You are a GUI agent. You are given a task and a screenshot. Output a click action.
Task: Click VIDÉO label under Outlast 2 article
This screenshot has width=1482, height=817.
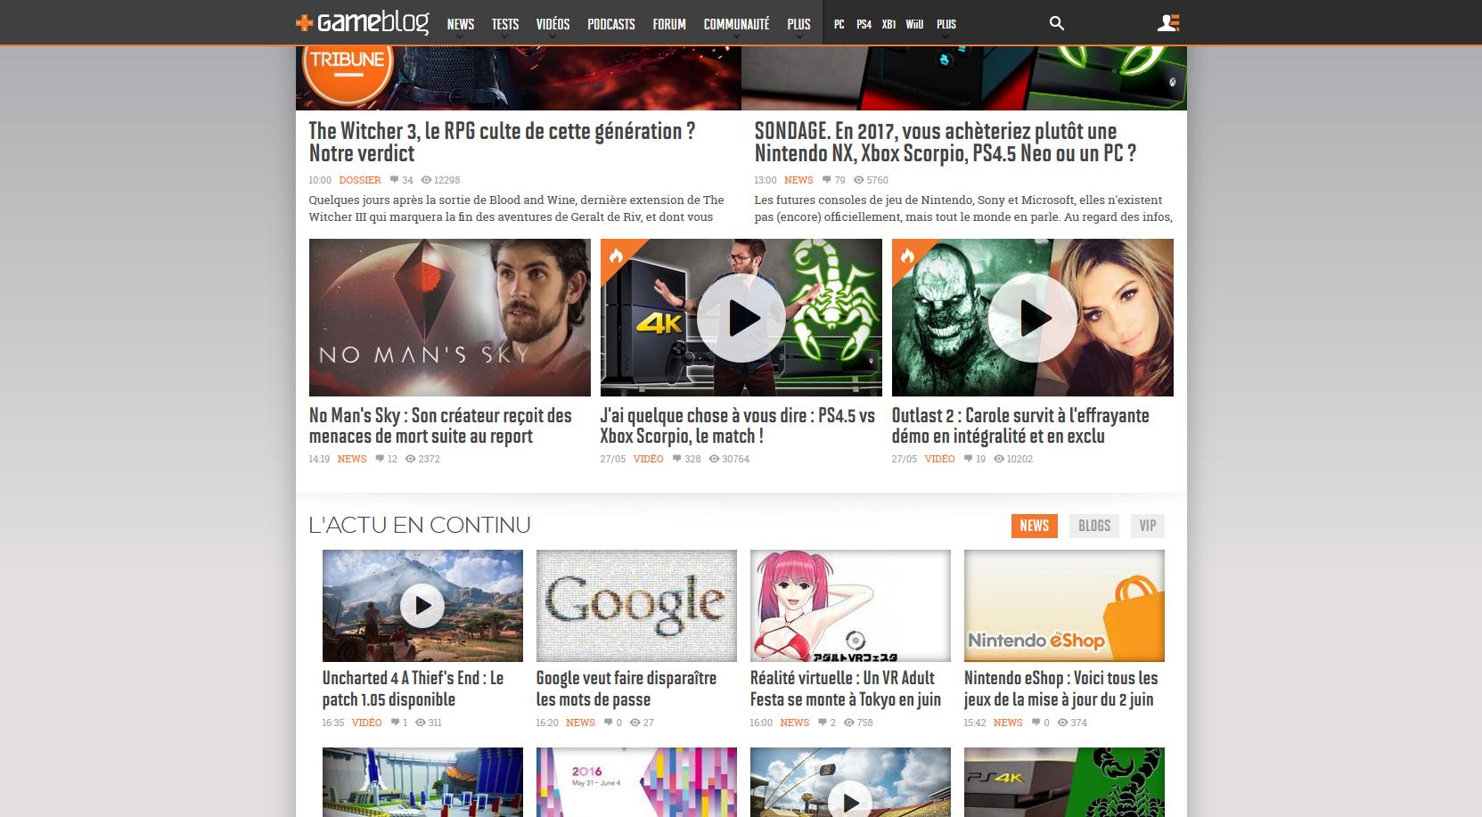[x=939, y=459]
